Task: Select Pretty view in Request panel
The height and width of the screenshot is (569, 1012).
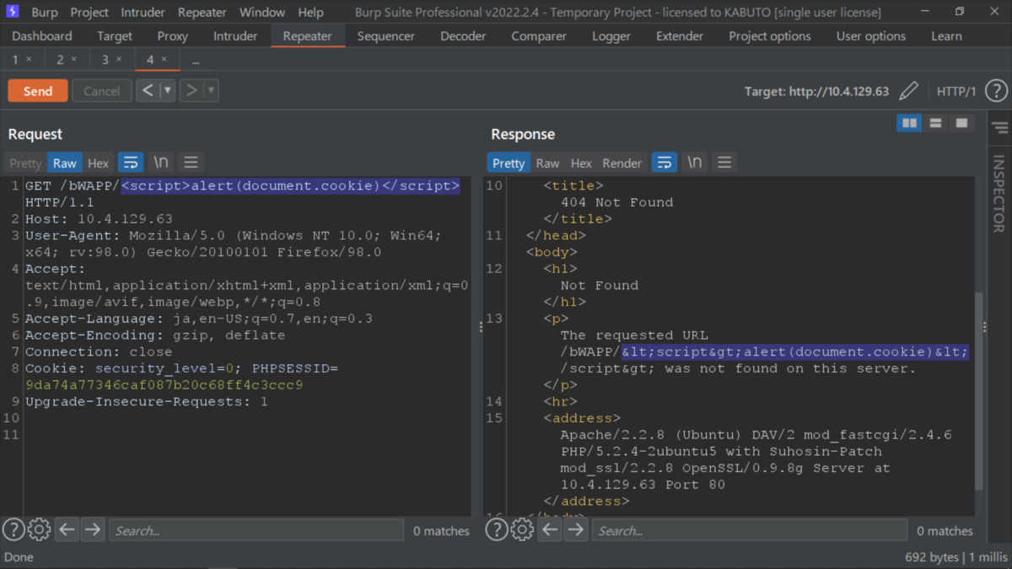Action: tap(25, 163)
